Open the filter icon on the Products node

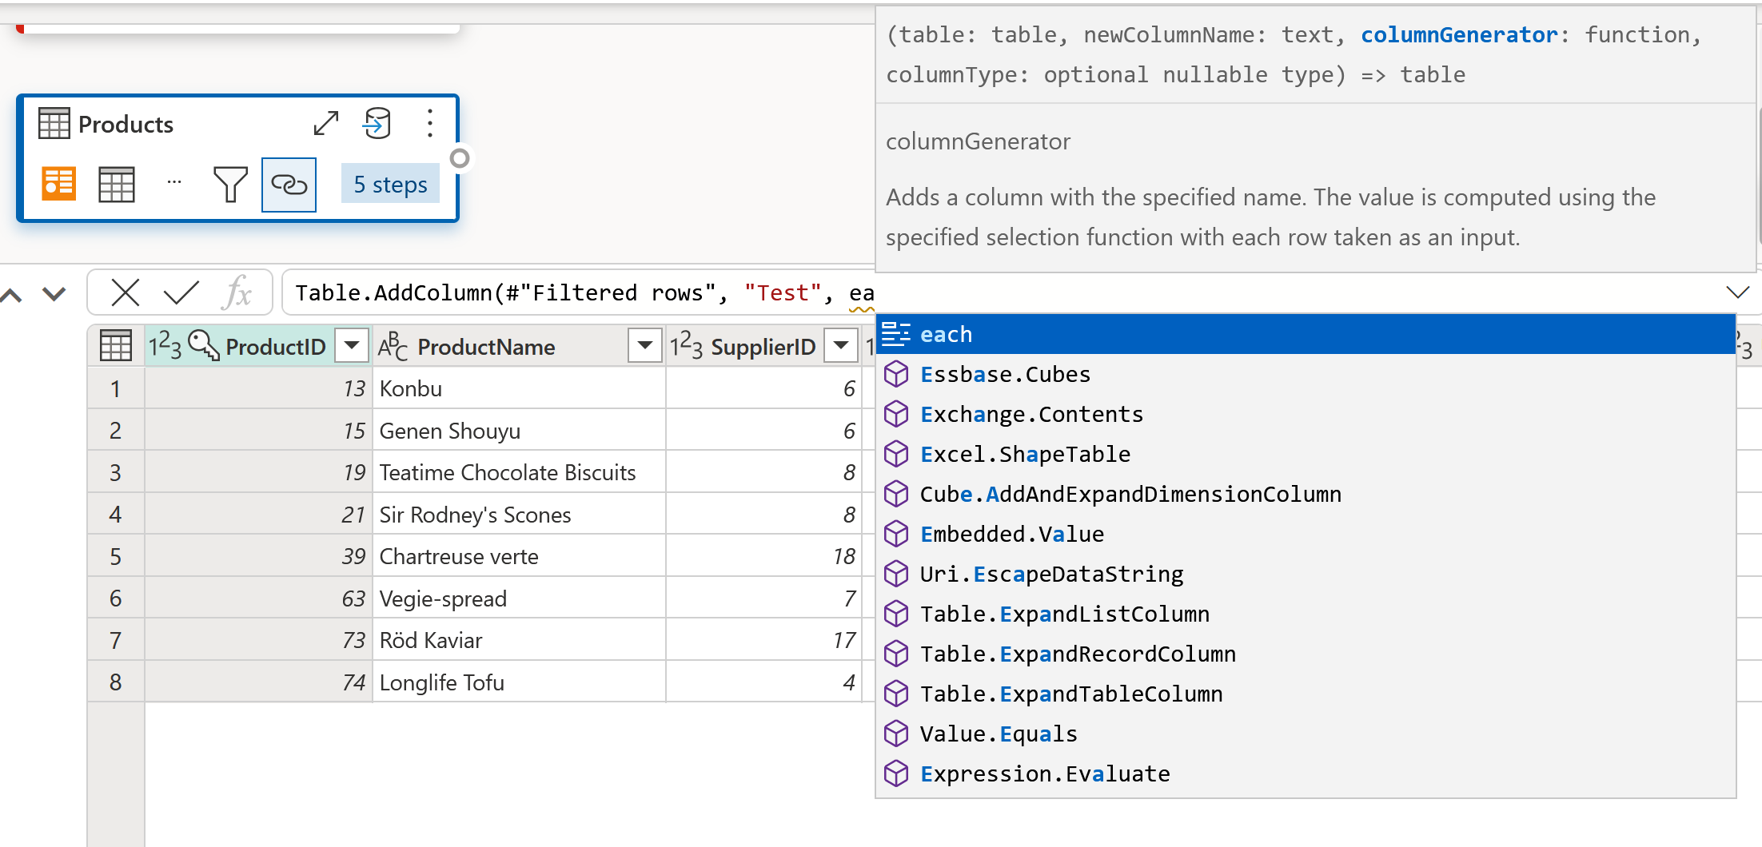[x=230, y=184]
